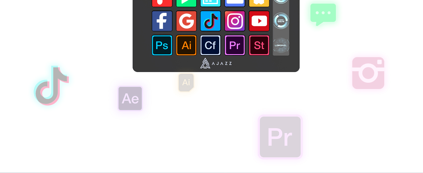423x173 pixels.
Task: Open the red YouTube key
Action: pyautogui.click(x=259, y=21)
